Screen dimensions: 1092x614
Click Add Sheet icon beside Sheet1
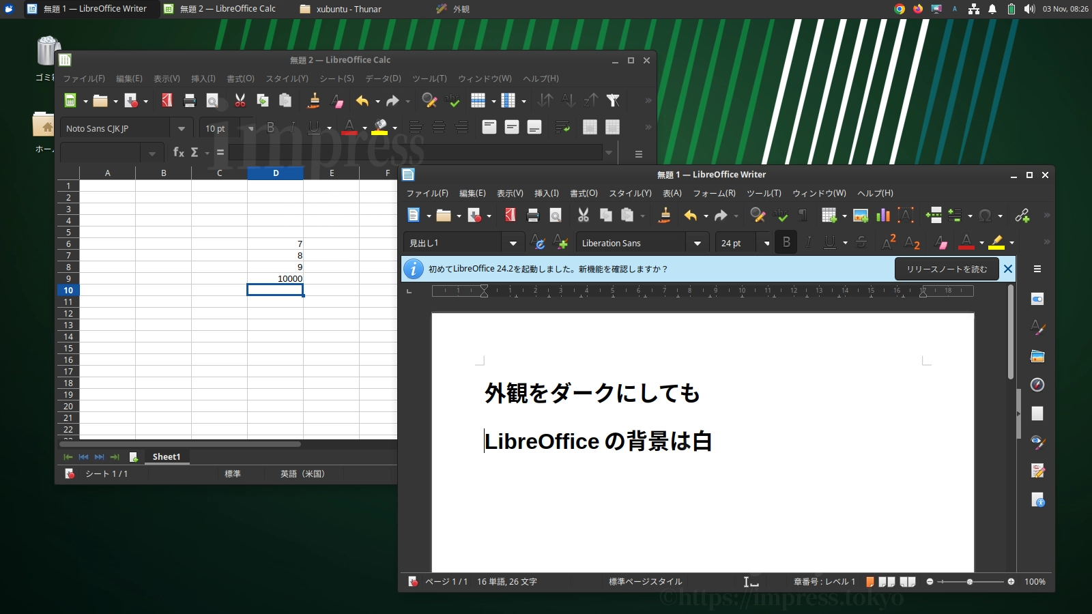click(x=134, y=457)
